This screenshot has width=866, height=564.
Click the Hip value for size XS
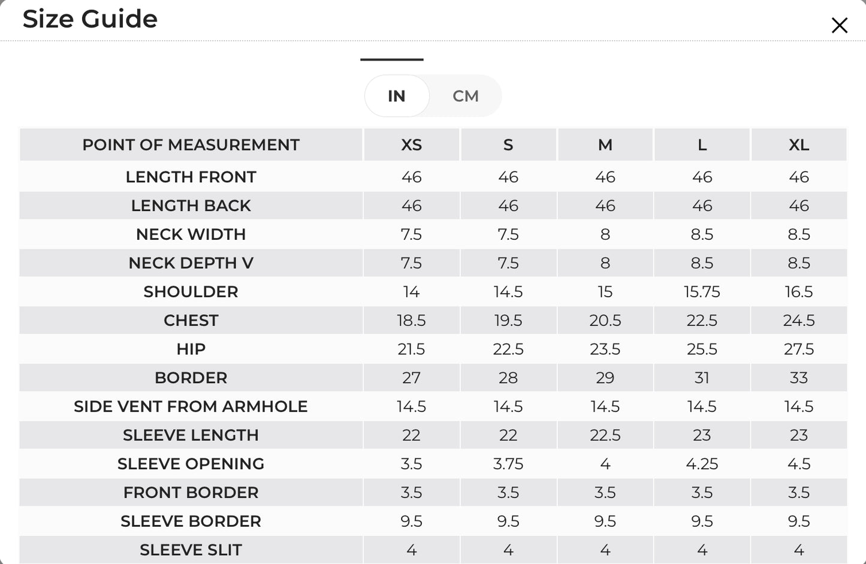411,349
